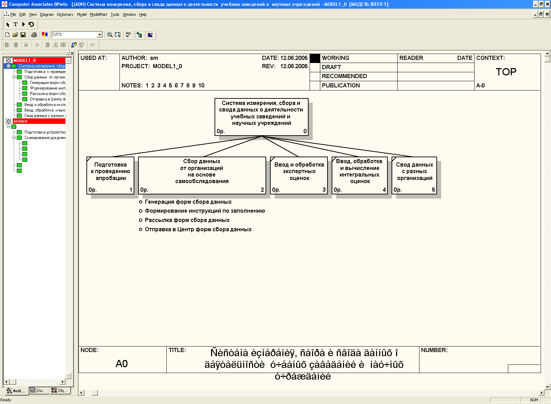Collapse the Сбор данных от организаций node
The width and height of the screenshot is (551, 404).
click(x=14, y=77)
